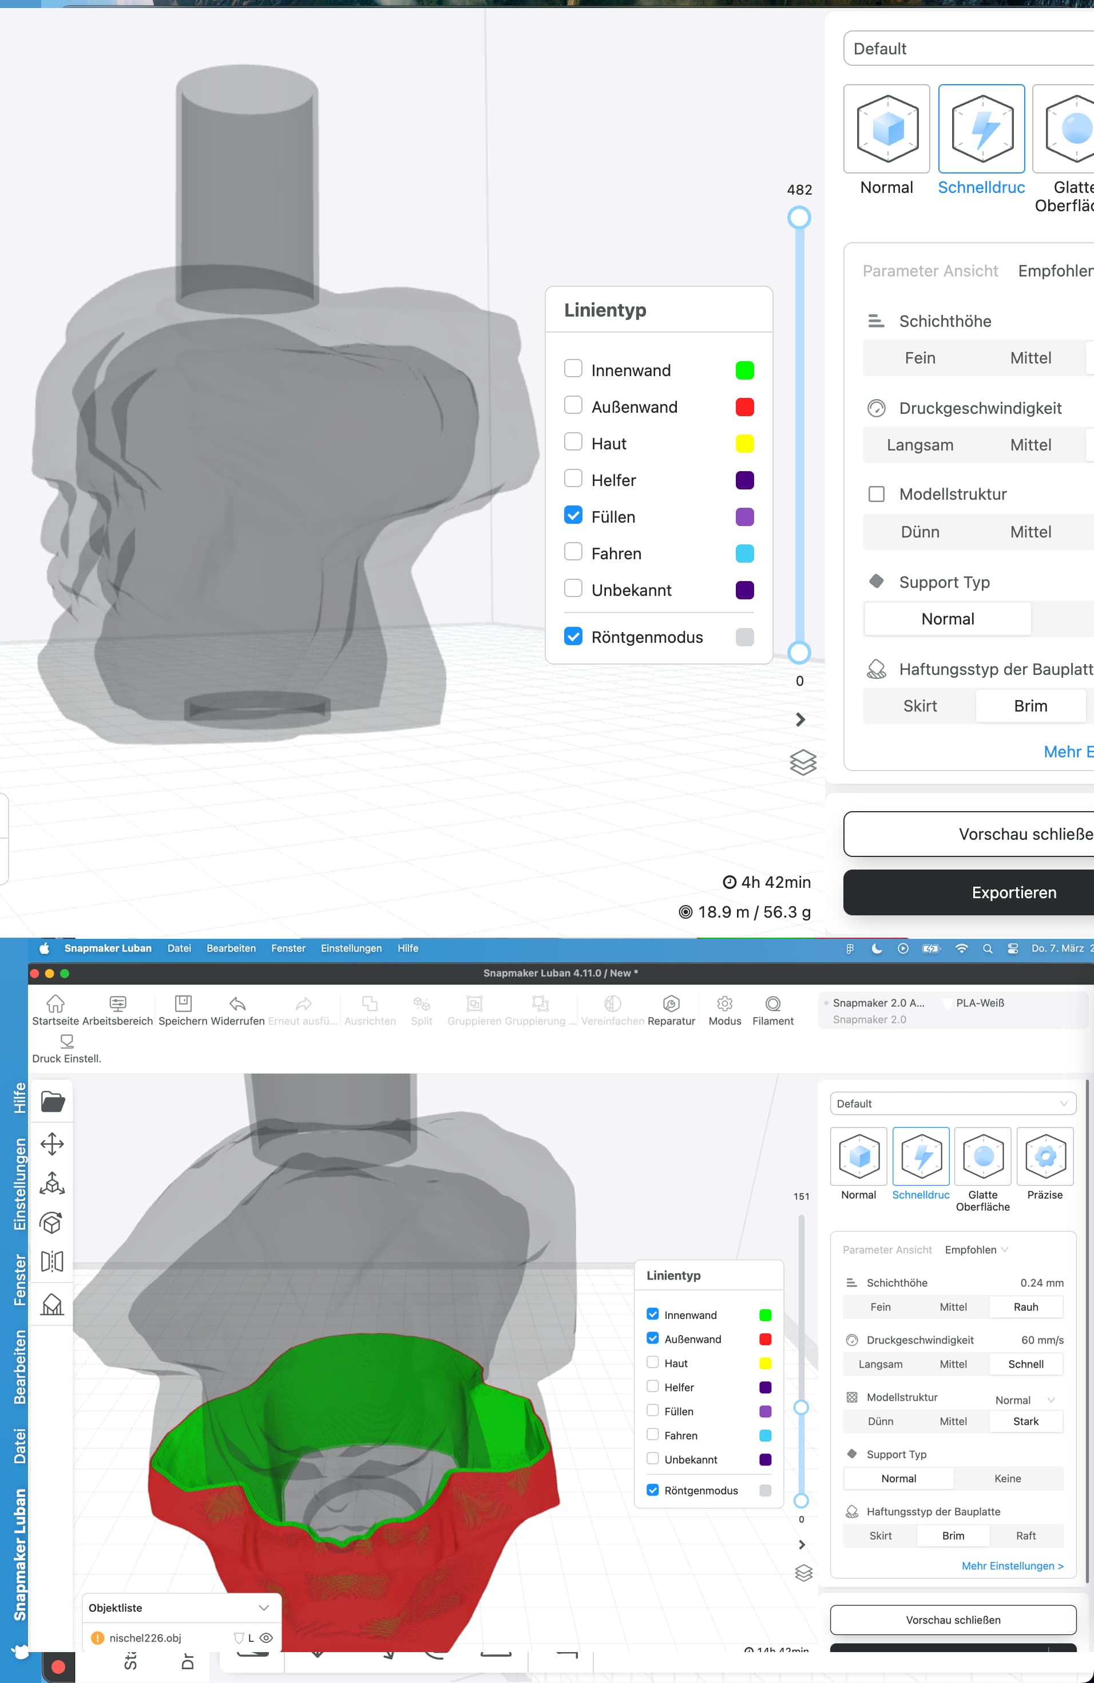Uncheck Füllen in the enlarged Linientyp panel
The width and height of the screenshot is (1094, 1683).
point(573,515)
